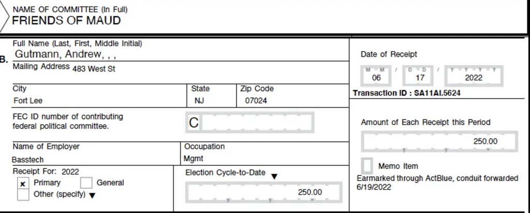Select the mailing address 483 West St
This screenshot has height=213, width=530.
tap(94, 69)
